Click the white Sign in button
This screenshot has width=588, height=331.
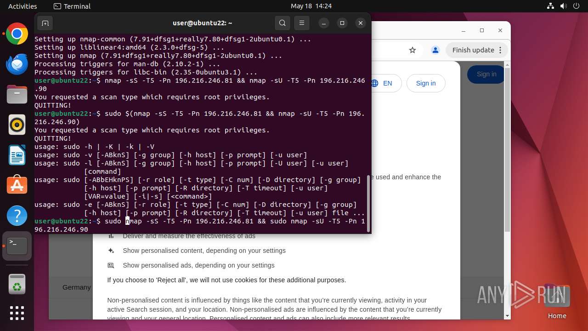tap(426, 83)
